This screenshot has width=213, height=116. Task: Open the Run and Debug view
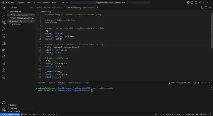[x=3, y=29]
